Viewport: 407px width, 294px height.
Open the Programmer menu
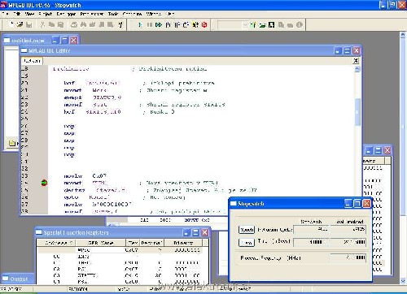click(x=92, y=14)
